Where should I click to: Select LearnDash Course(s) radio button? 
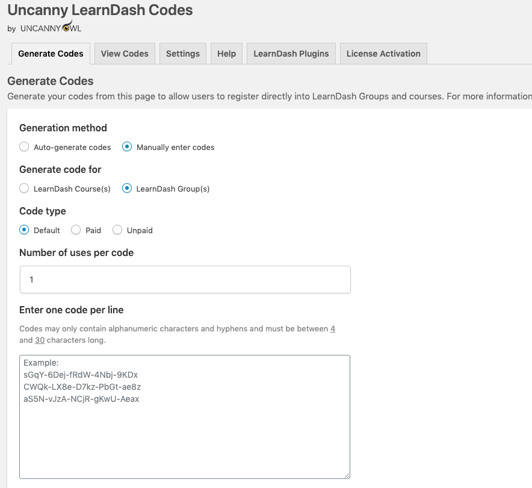24,189
